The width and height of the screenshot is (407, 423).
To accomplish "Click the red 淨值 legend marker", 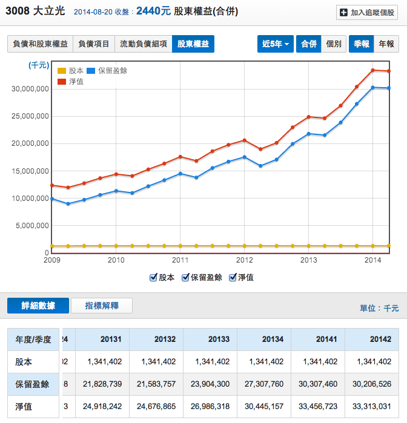I will (x=61, y=82).
